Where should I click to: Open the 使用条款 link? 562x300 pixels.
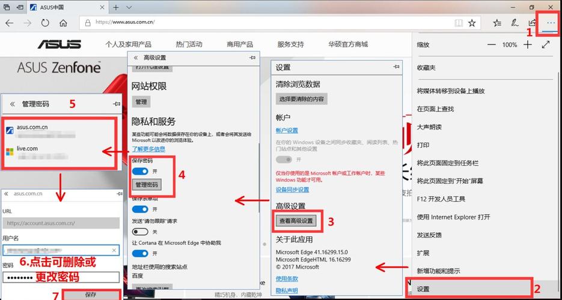287,278
